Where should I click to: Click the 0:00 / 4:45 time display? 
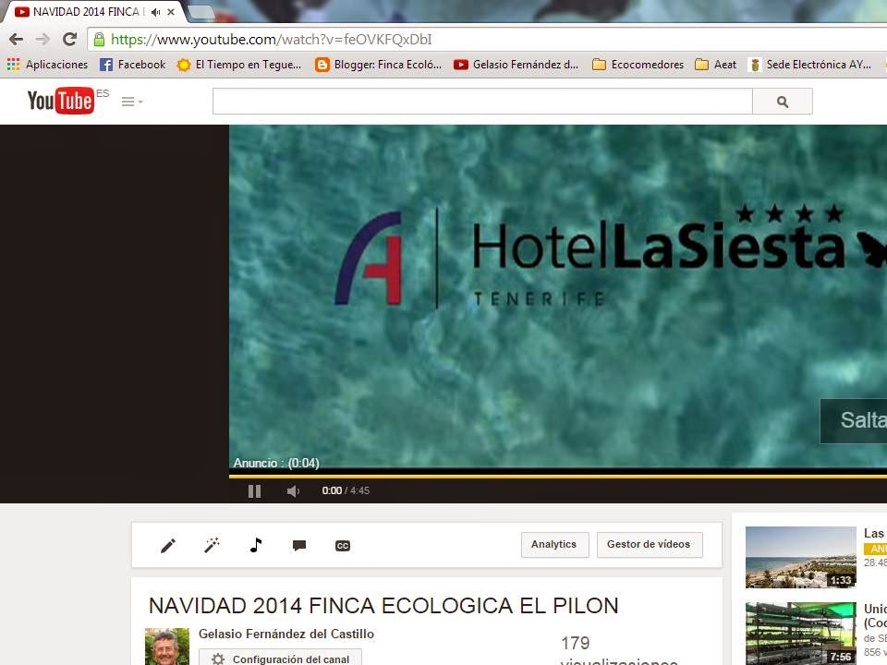346,490
